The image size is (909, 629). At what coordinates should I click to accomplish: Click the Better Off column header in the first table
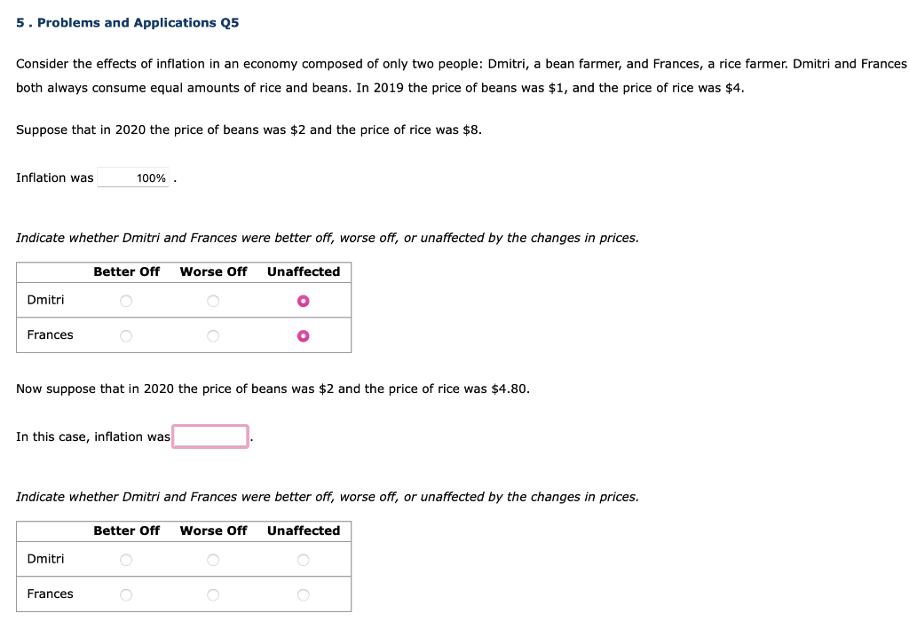[x=125, y=271]
